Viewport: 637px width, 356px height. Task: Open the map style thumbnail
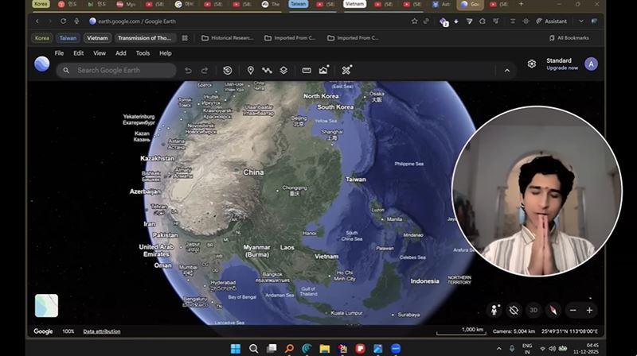click(x=46, y=305)
